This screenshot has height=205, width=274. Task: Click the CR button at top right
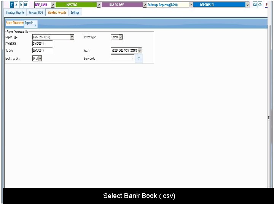[x=260, y=5]
